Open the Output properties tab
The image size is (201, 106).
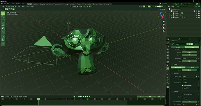click(168, 49)
